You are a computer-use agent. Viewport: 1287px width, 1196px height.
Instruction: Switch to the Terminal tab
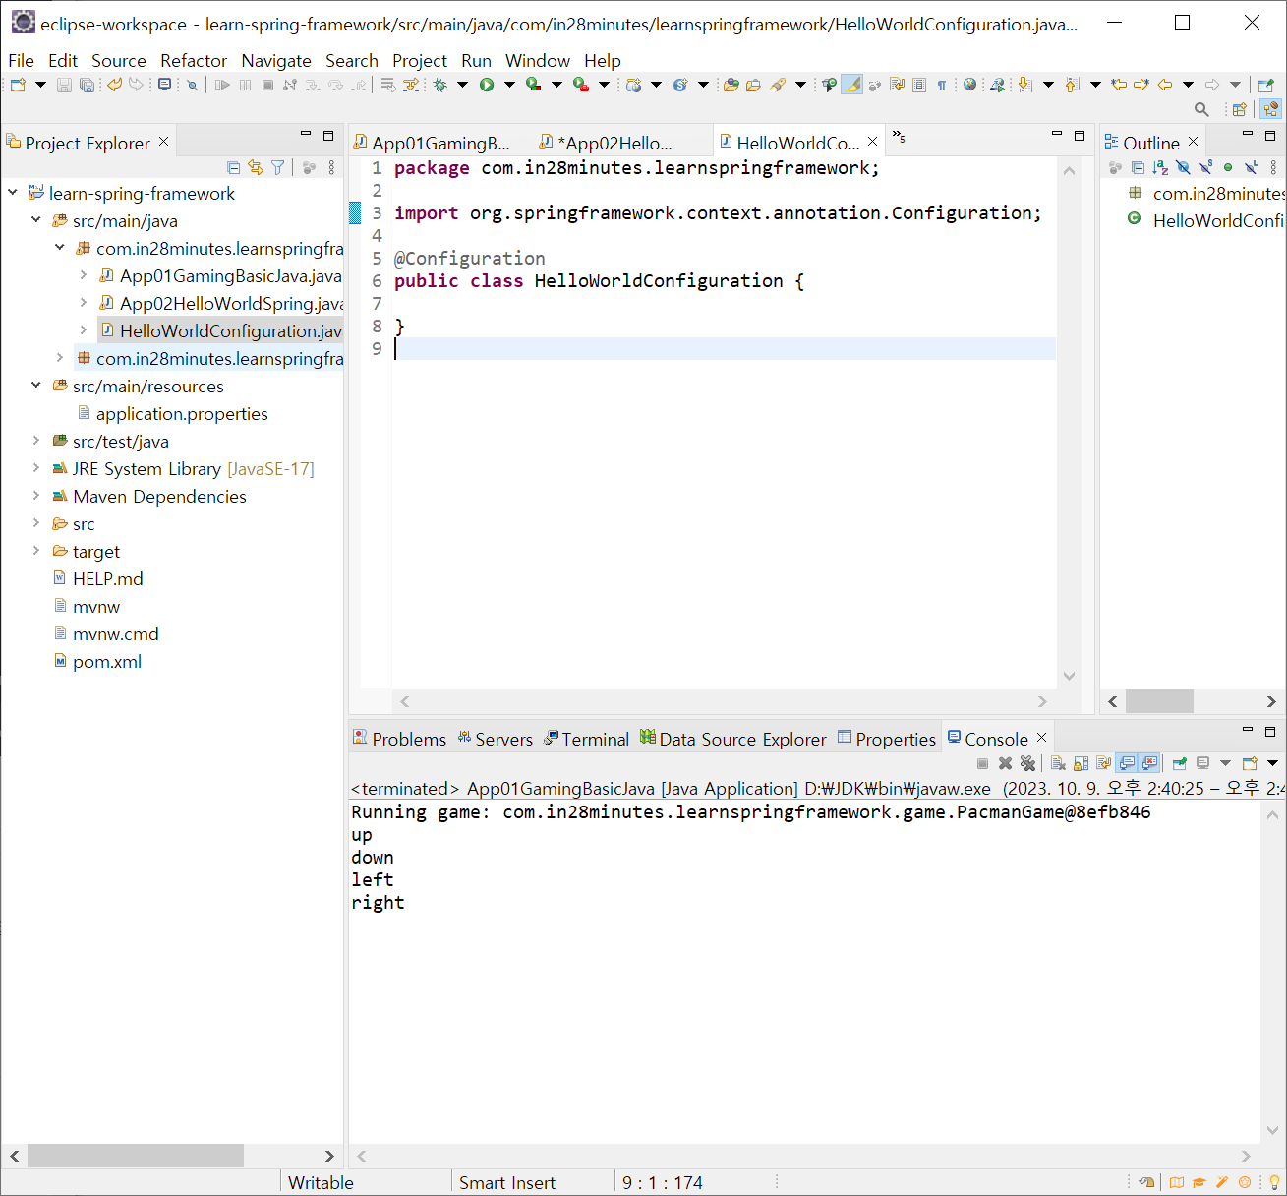[586, 739]
